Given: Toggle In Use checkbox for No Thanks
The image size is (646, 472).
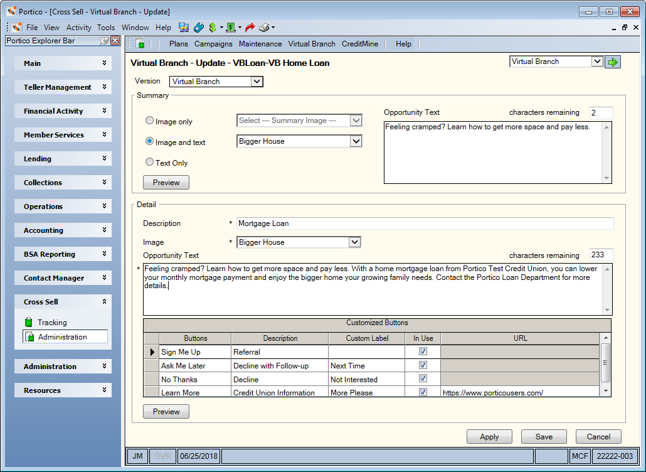Looking at the screenshot, I should (423, 378).
